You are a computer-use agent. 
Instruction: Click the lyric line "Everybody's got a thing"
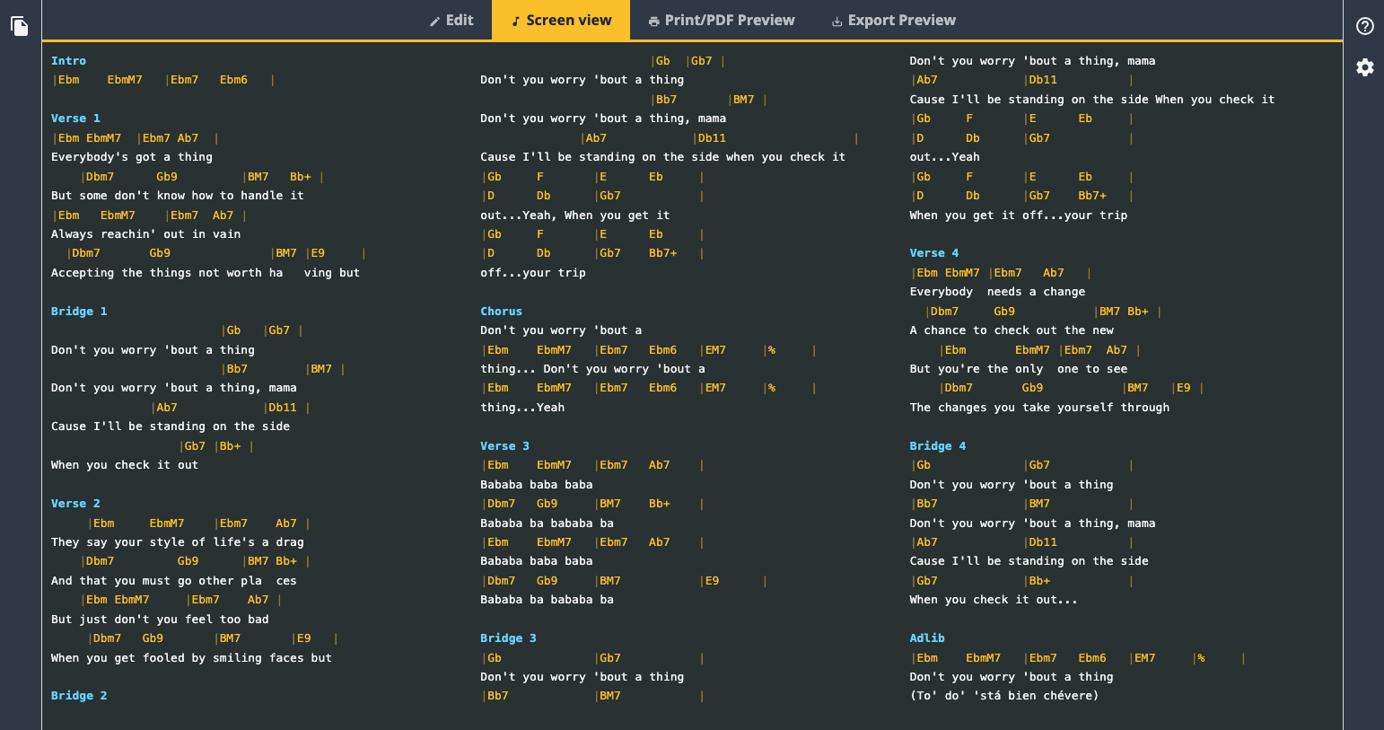click(132, 157)
